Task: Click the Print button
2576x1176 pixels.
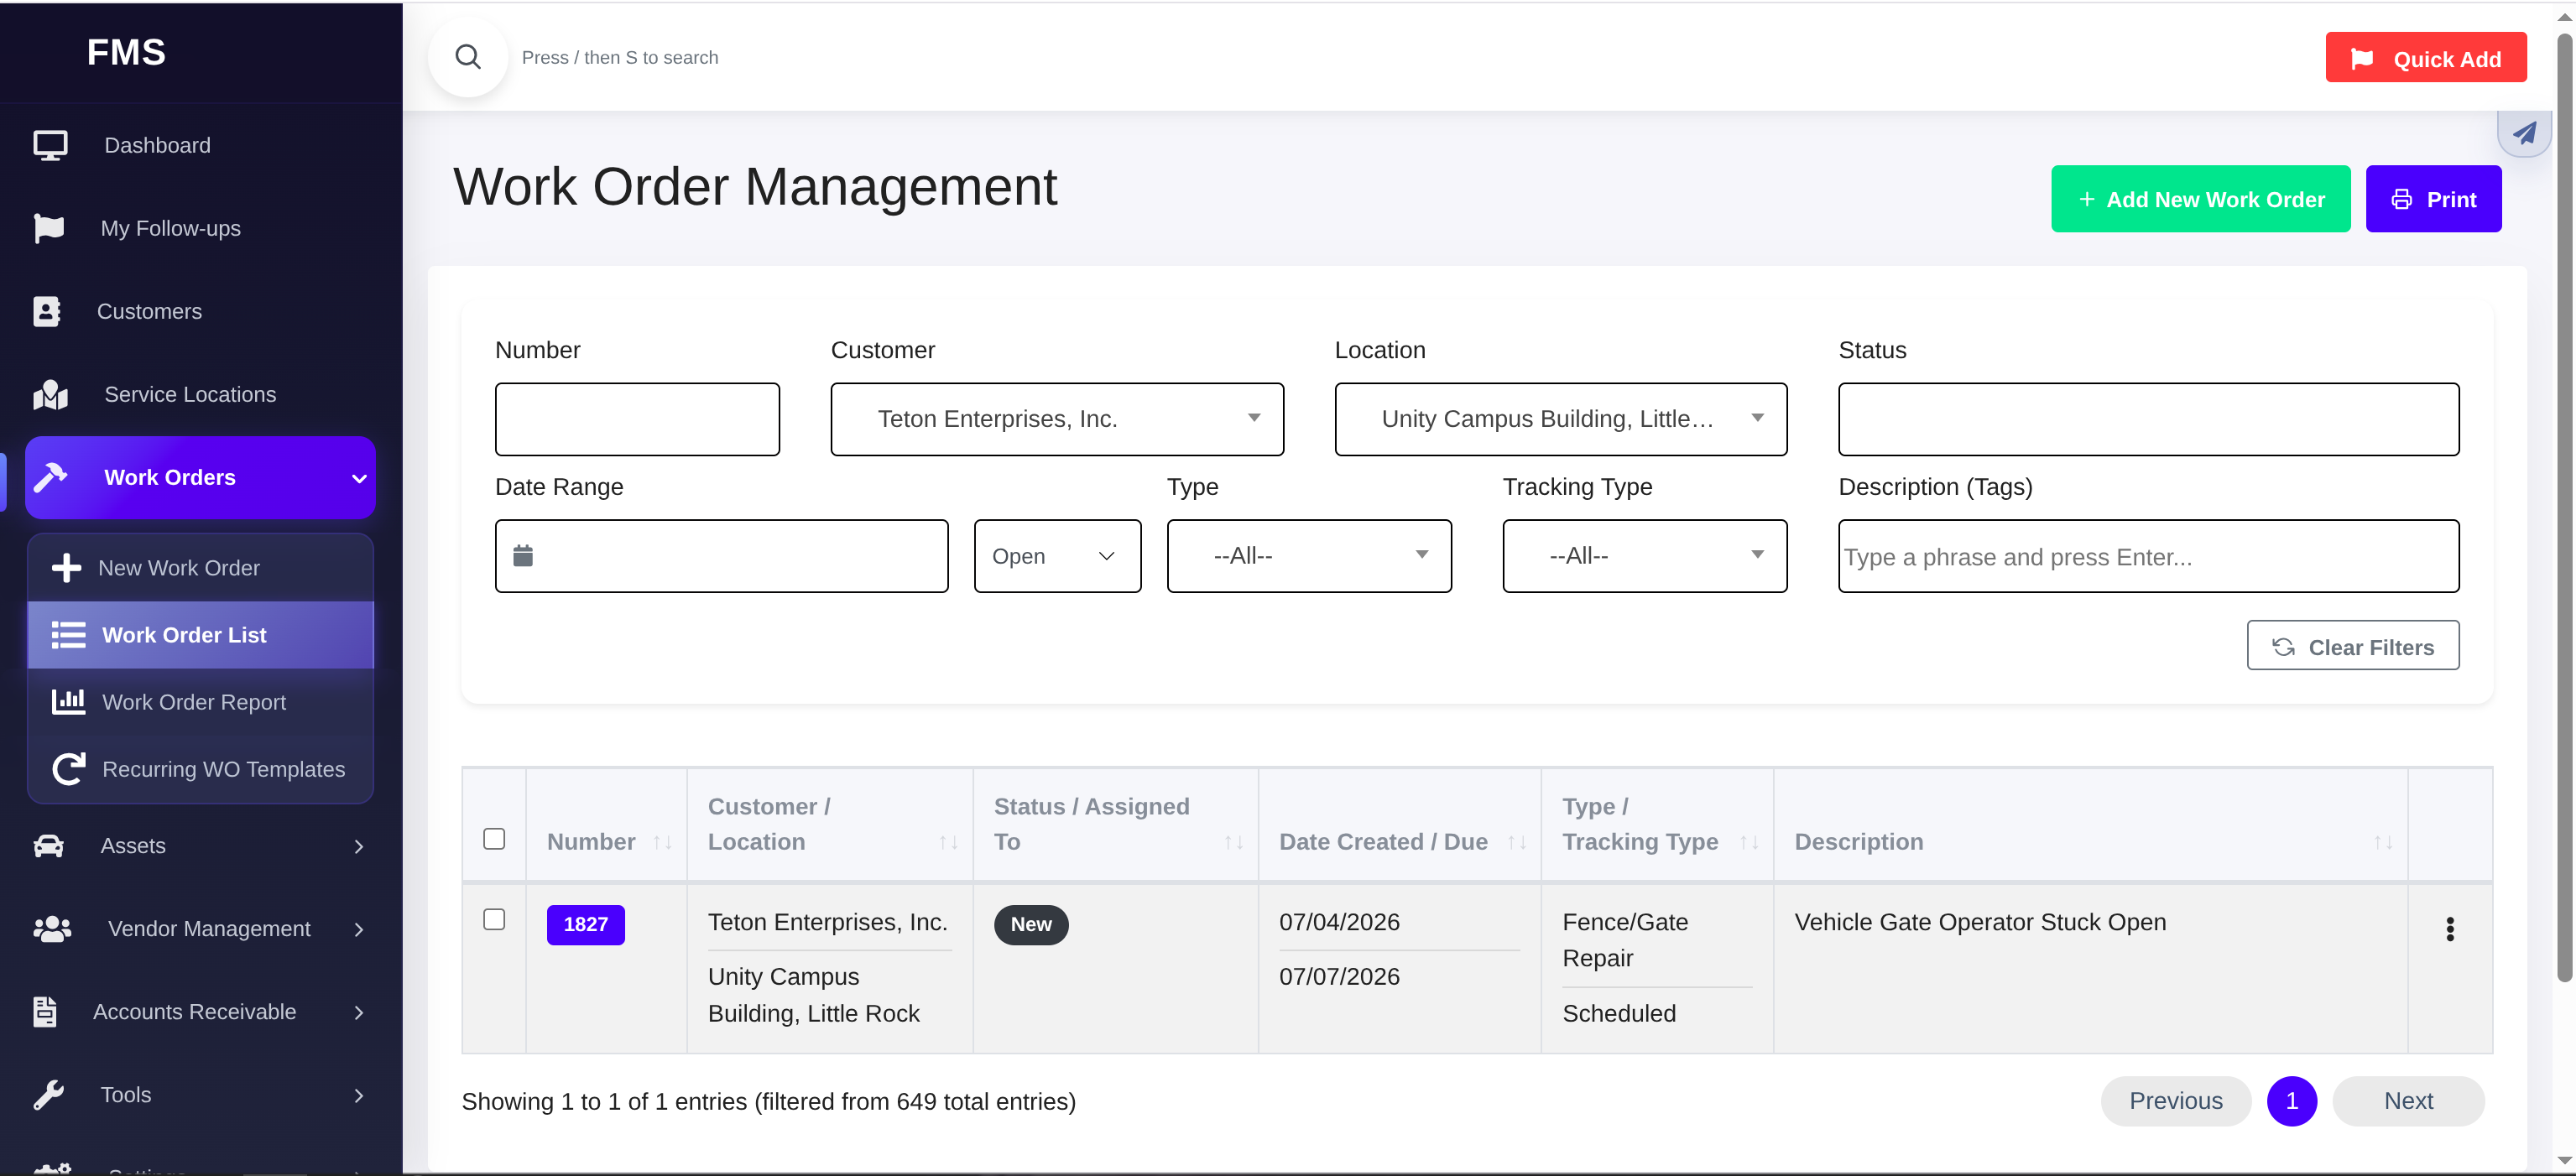Action: pyautogui.click(x=2433, y=199)
